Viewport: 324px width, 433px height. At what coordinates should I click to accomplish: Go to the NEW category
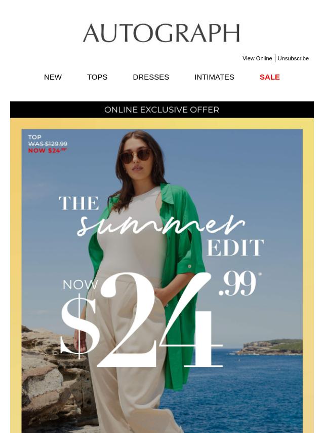[53, 77]
